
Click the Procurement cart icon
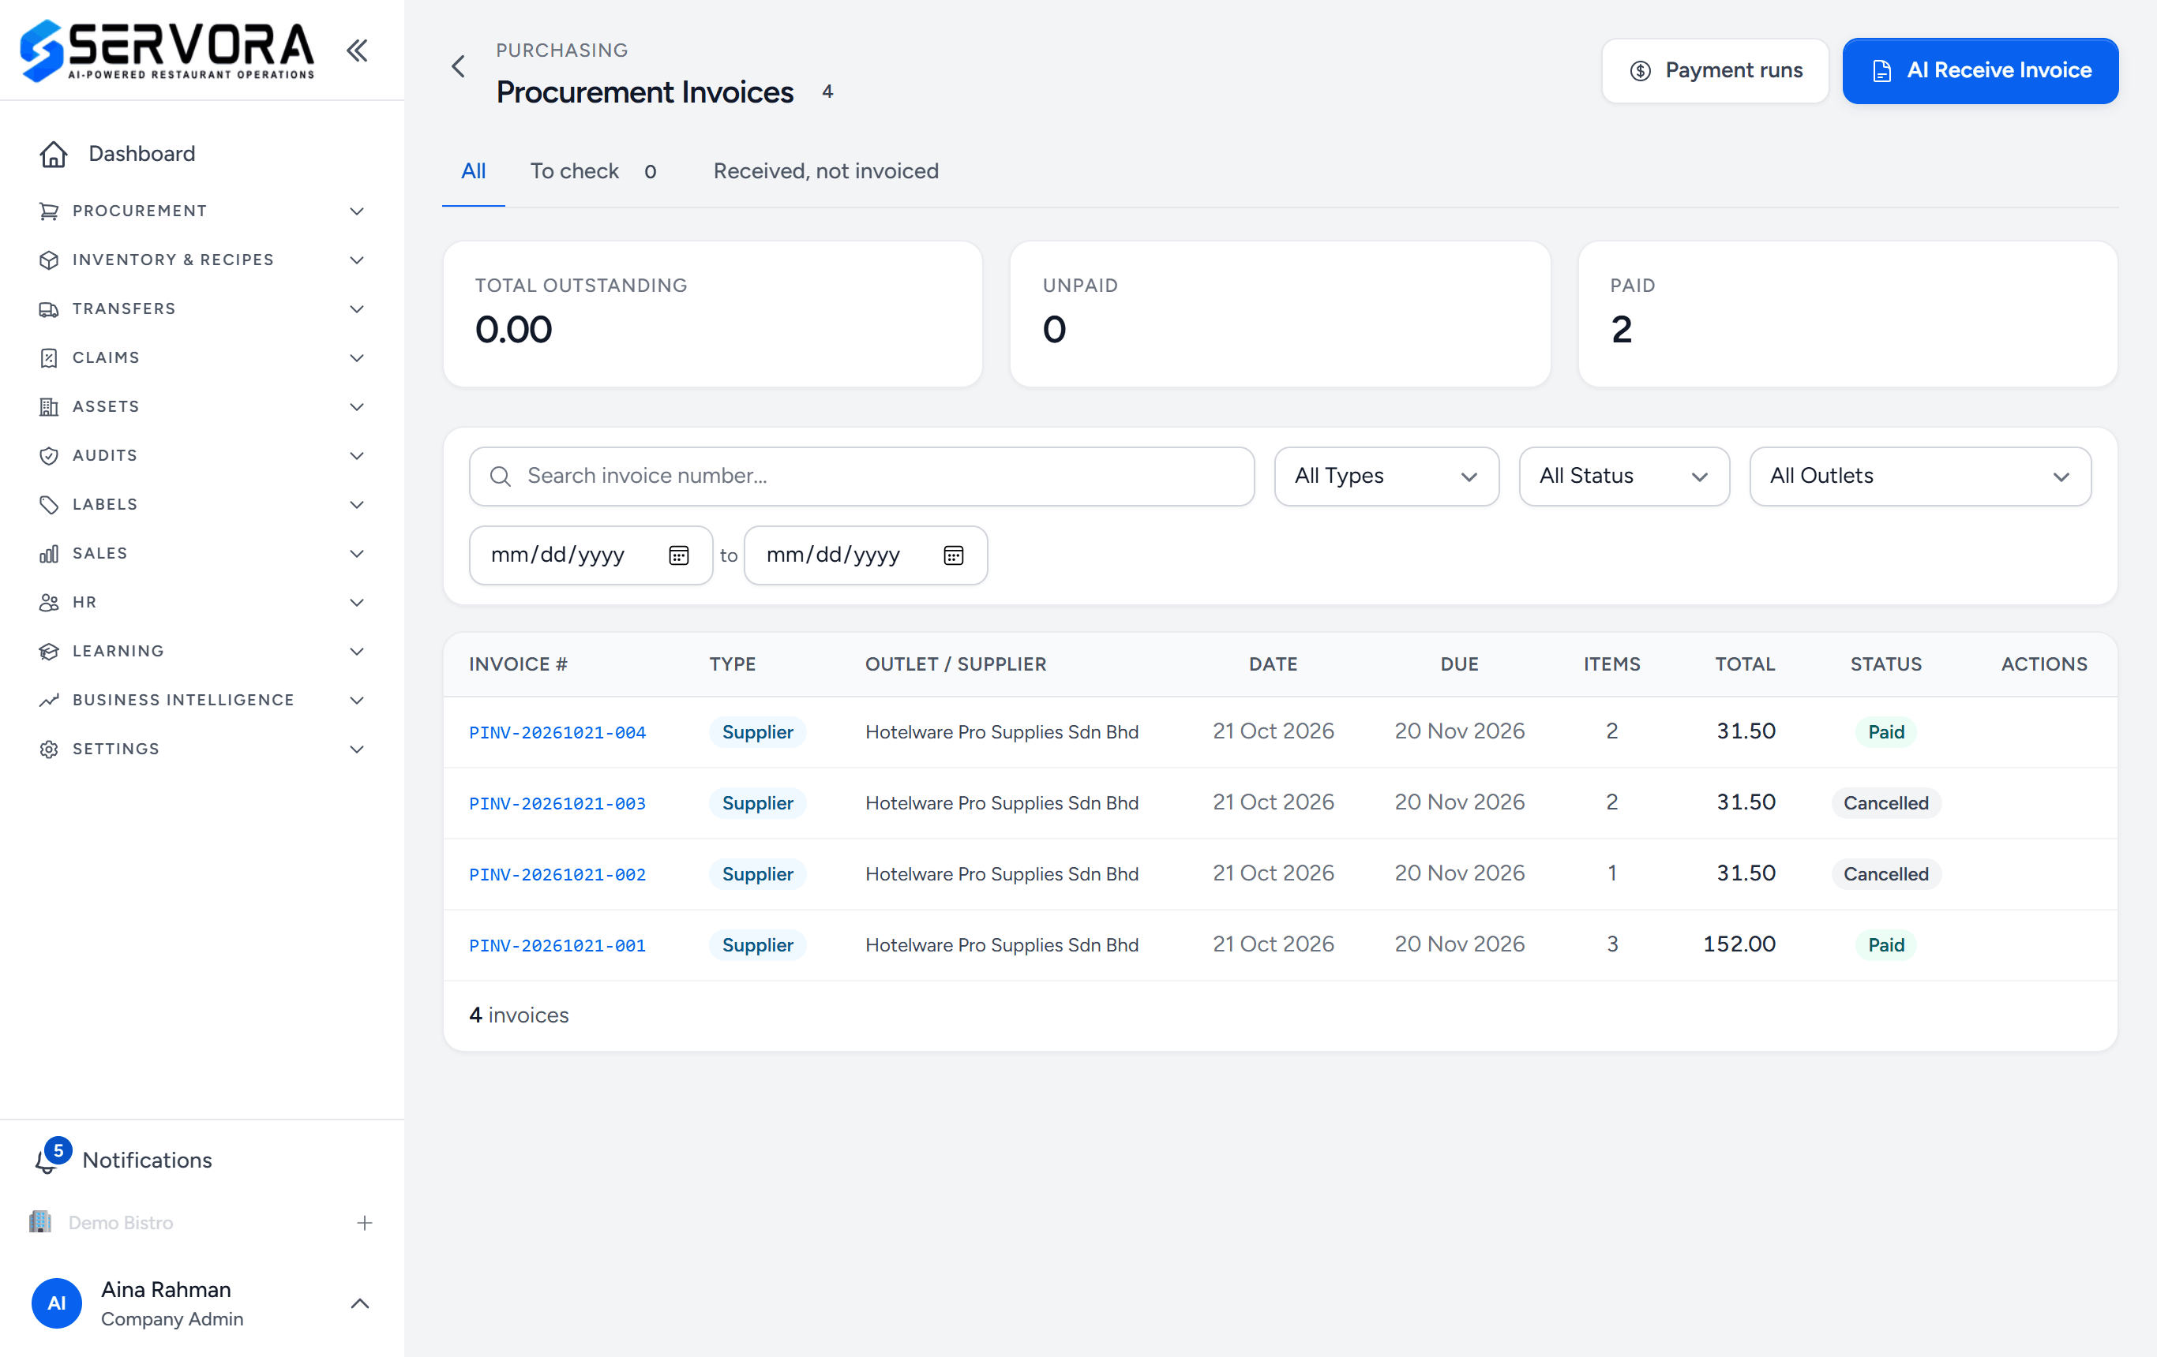[49, 211]
